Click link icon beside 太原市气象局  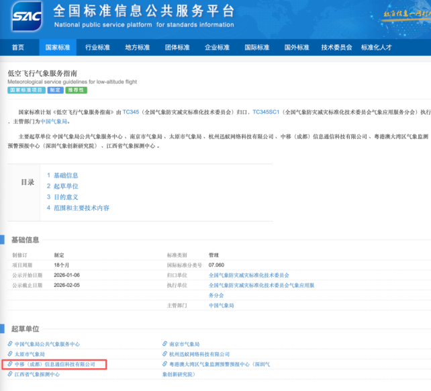10,354
